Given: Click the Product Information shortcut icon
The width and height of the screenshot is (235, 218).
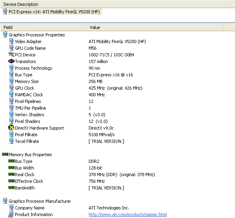Looking at the screenshot, I should tap(11, 214).
